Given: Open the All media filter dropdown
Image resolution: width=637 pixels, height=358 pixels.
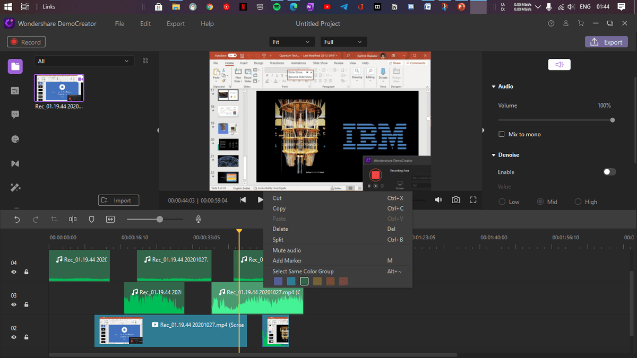Looking at the screenshot, I should point(83,61).
